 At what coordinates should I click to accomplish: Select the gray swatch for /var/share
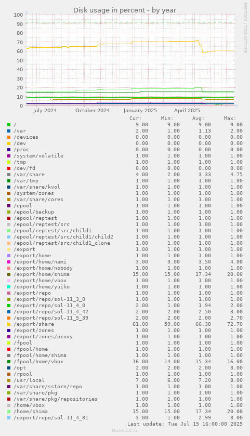pos(9,175)
